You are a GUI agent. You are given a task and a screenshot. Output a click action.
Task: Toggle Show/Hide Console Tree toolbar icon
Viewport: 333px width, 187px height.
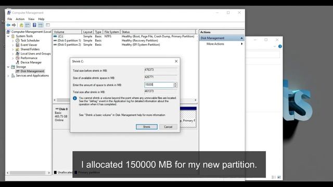pyautogui.click(x=28, y=25)
